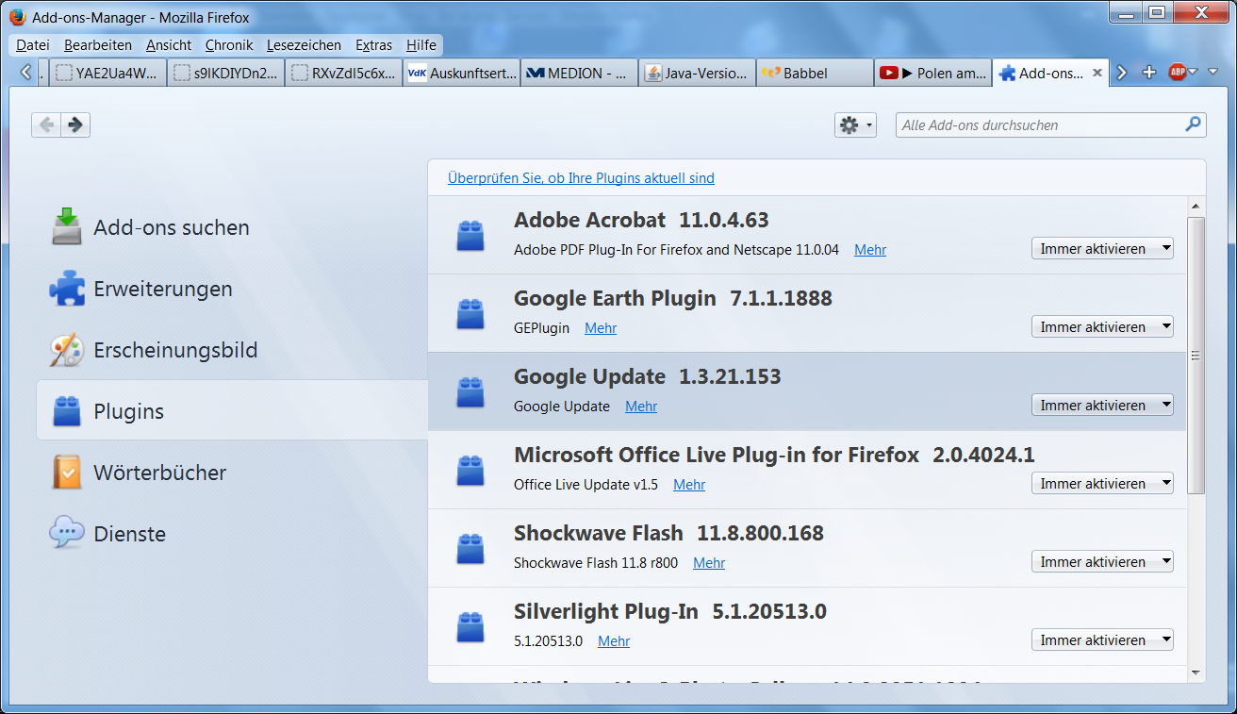The width and height of the screenshot is (1237, 714).
Task: Click the plugin list scrollbar thumb
Action: coord(1196,356)
